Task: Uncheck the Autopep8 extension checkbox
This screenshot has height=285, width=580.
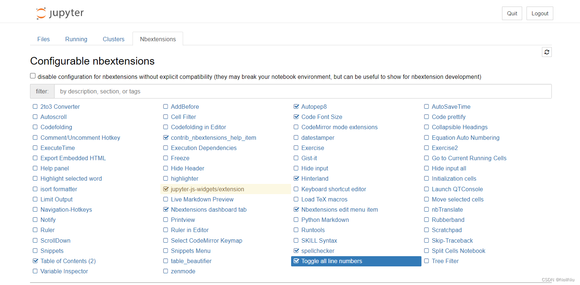Action: pyautogui.click(x=296, y=107)
